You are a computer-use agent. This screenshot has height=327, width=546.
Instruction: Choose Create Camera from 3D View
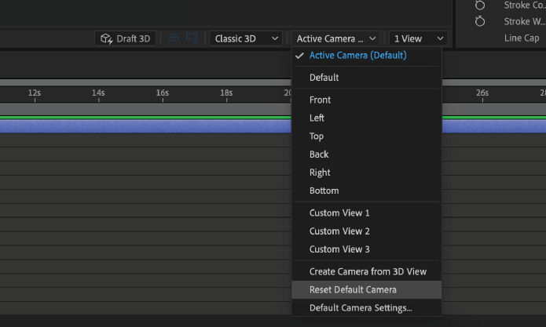coord(367,271)
